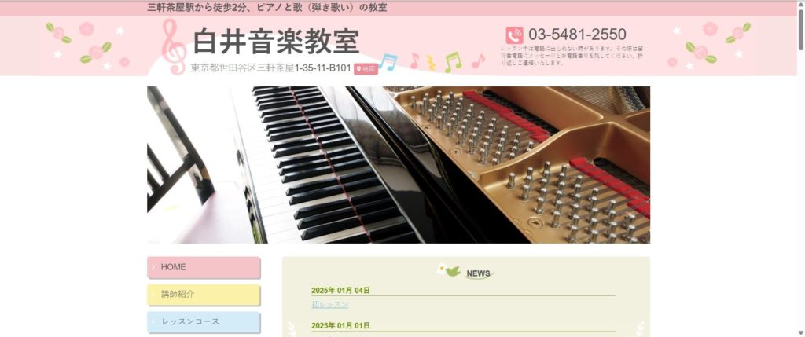Image resolution: width=805 pixels, height=337 pixels.
Task: Click the 白井音楽教室 site title
Action: 276,42
